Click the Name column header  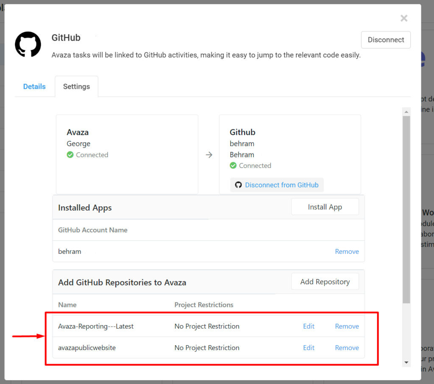pos(67,305)
